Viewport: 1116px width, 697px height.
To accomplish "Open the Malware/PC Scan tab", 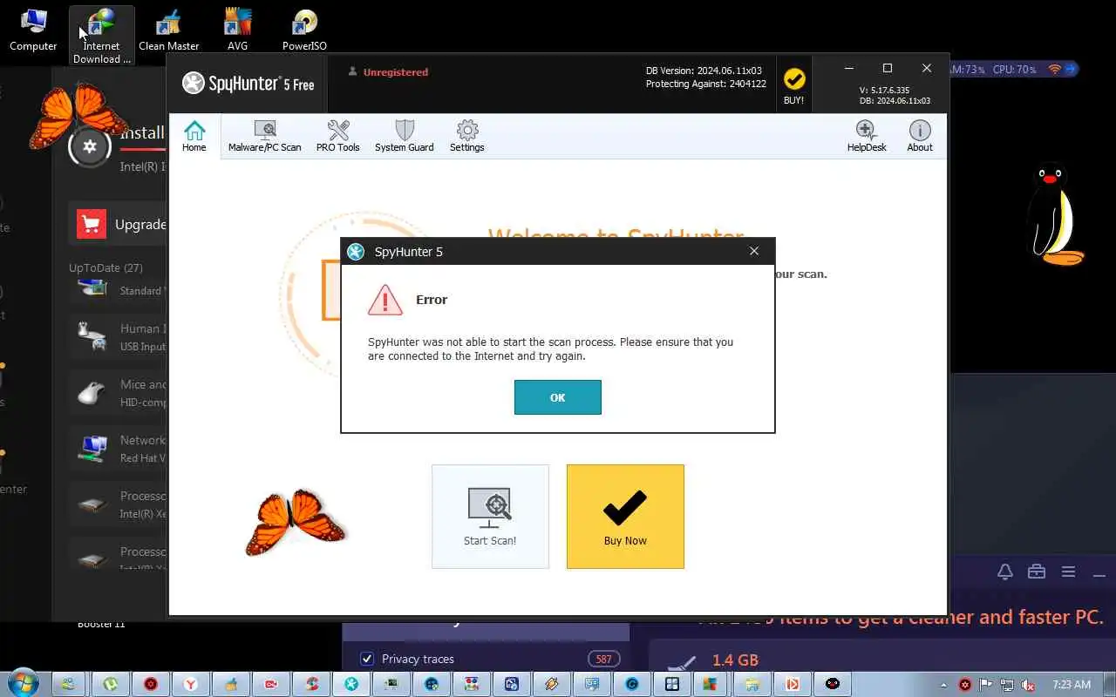I will click(265, 137).
